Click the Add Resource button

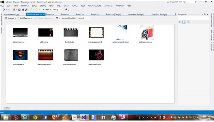click(x=26, y=18)
